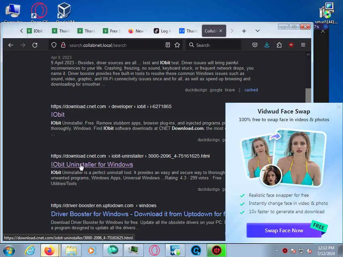343x257 pixels.
Task: Open the Windows Start menu
Action: (x=9, y=250)
